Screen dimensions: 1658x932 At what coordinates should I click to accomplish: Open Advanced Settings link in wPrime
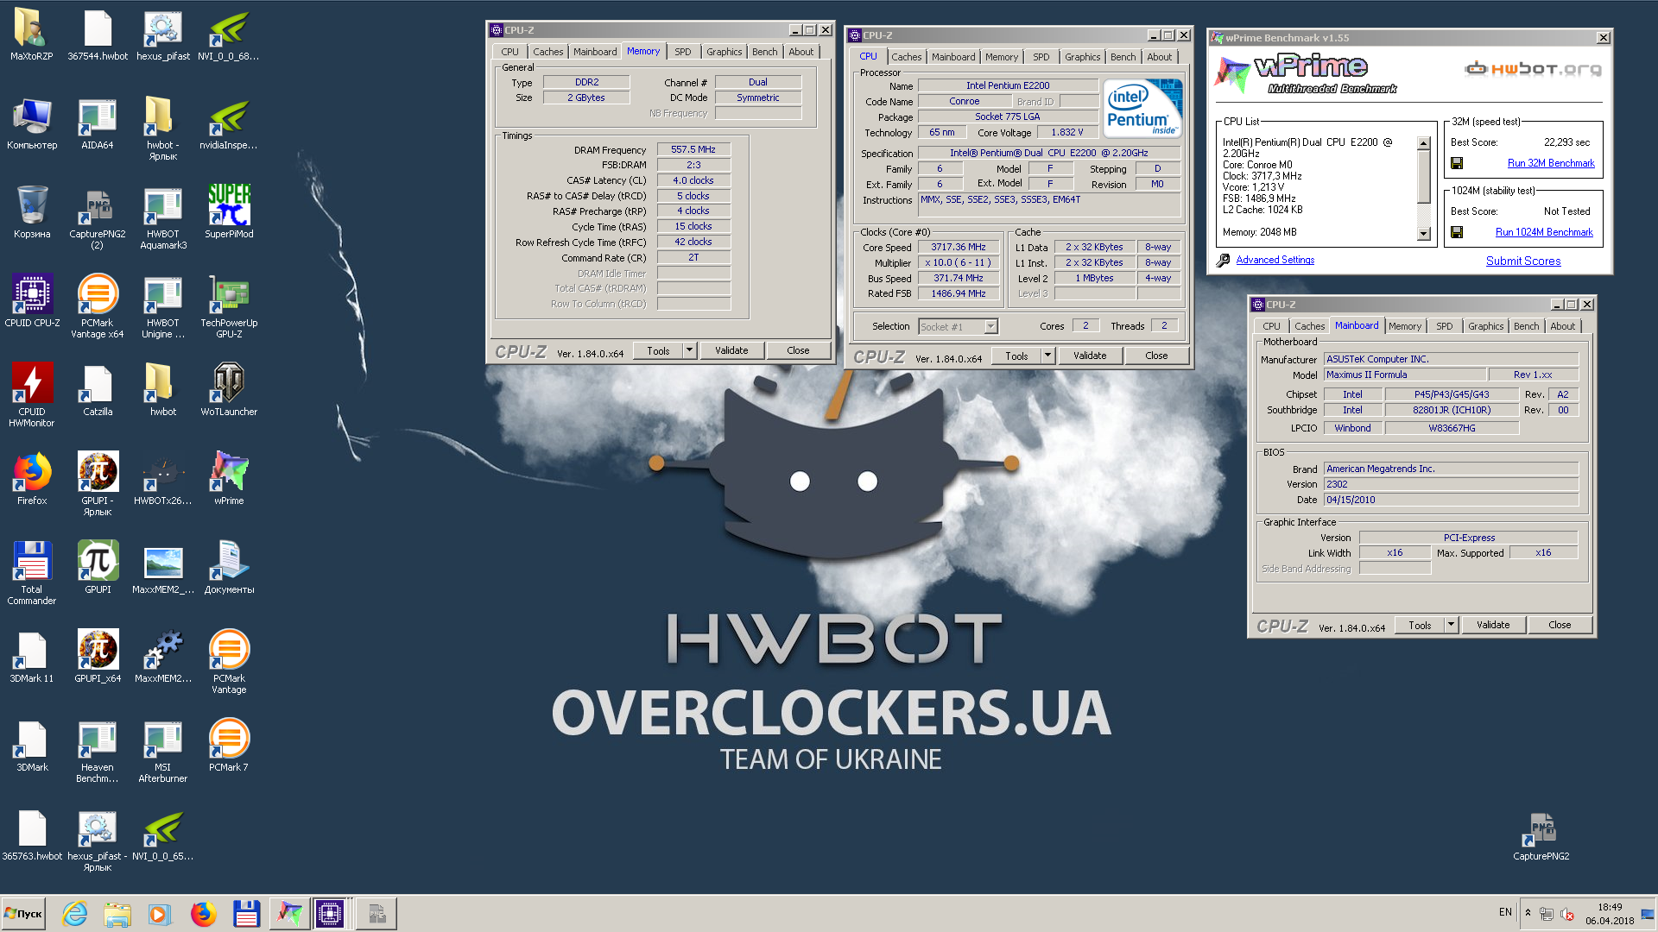tap(1275, 260)
